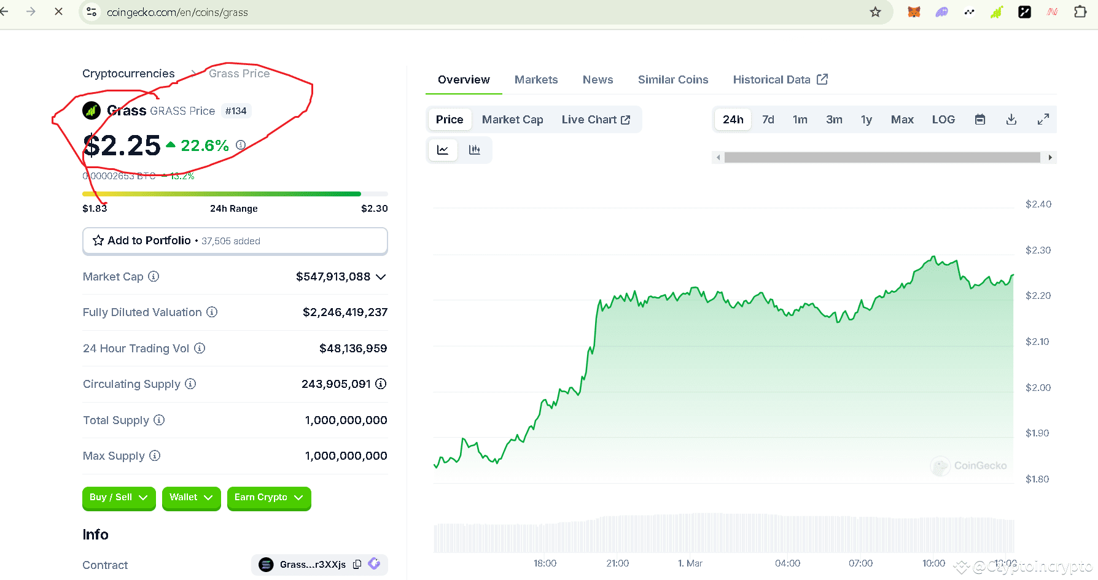Click the Grass coin logo
The width and height of the screenshot is (1098, 580).
pyautogui.click(x=91, y=110)
